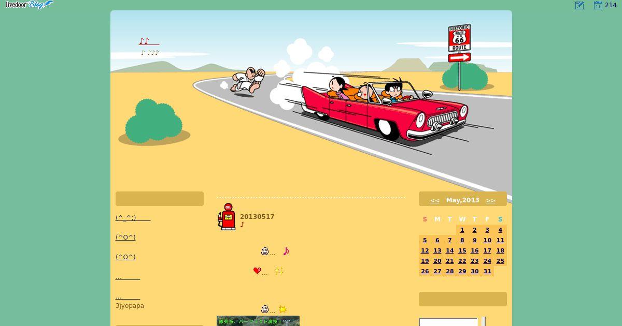This screenshot has width=622, height=326.
Task: Open the (^_^;) sidebar link
Action: (133, 217)
